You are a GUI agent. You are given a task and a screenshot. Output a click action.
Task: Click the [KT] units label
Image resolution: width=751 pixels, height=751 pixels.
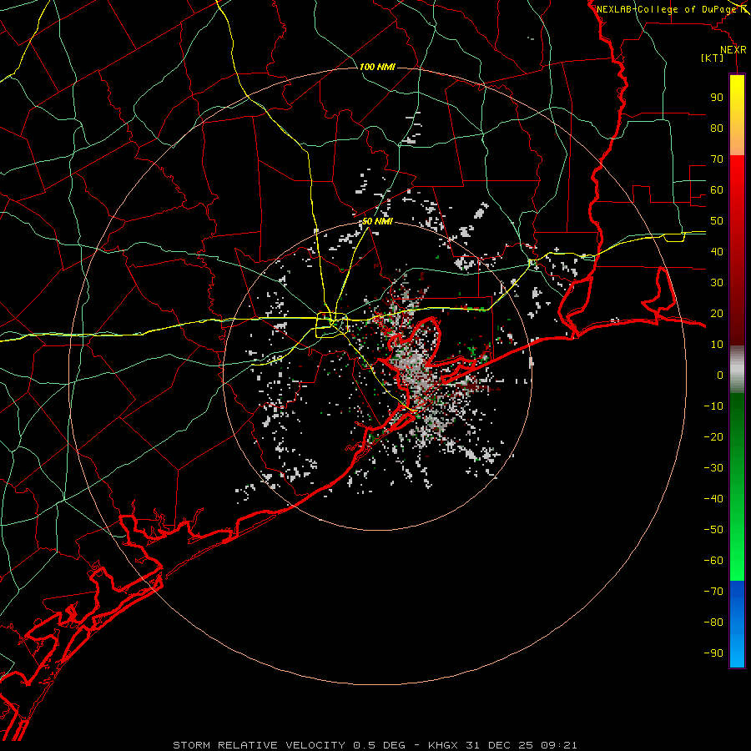[x=713, y=58]
